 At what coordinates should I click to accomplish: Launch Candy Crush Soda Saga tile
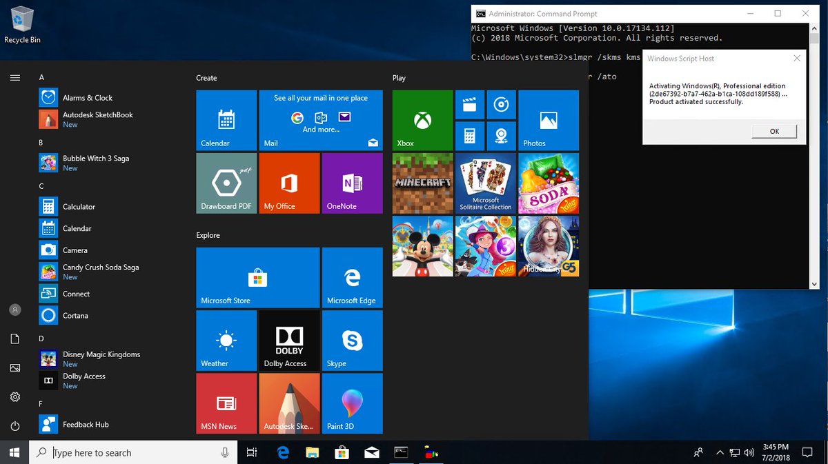pos(549,183)
